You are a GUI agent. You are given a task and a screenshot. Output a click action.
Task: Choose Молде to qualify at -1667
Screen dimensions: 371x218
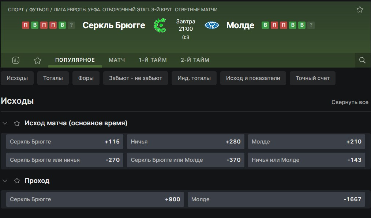pyautogui.click(x=276, y=199)
